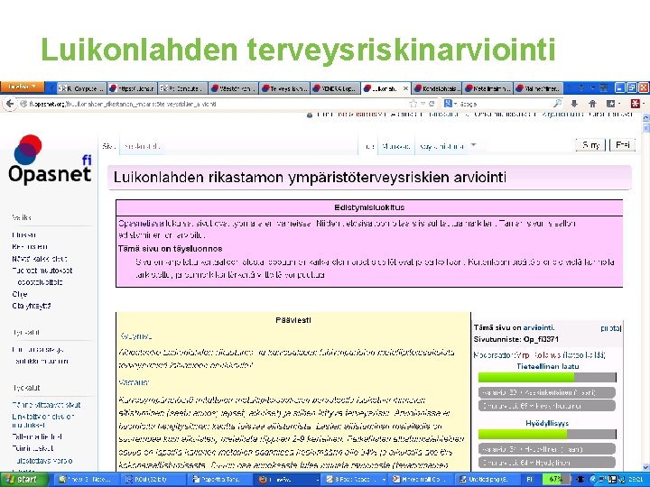
Task: Click the magnifier icon in search box
Action: (558, 103)
